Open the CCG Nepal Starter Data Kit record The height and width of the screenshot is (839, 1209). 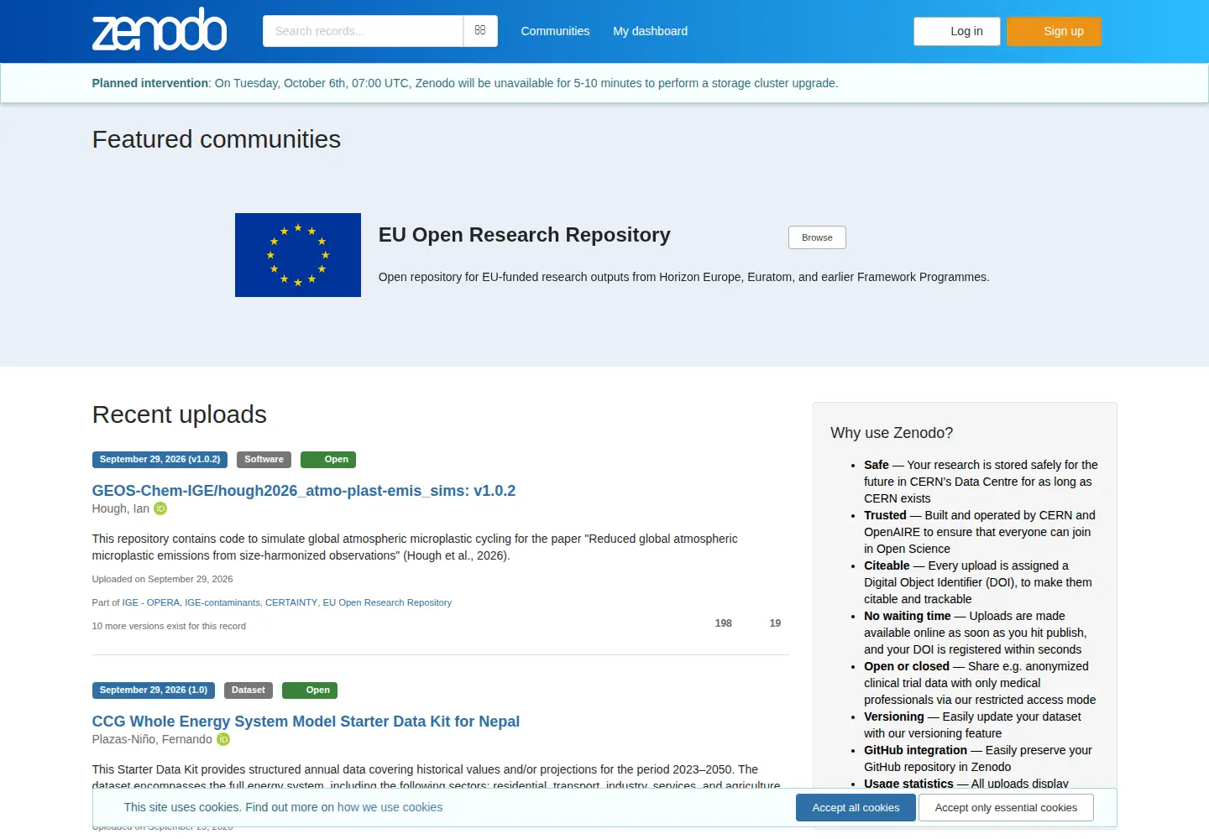click(x=306, y=722)
